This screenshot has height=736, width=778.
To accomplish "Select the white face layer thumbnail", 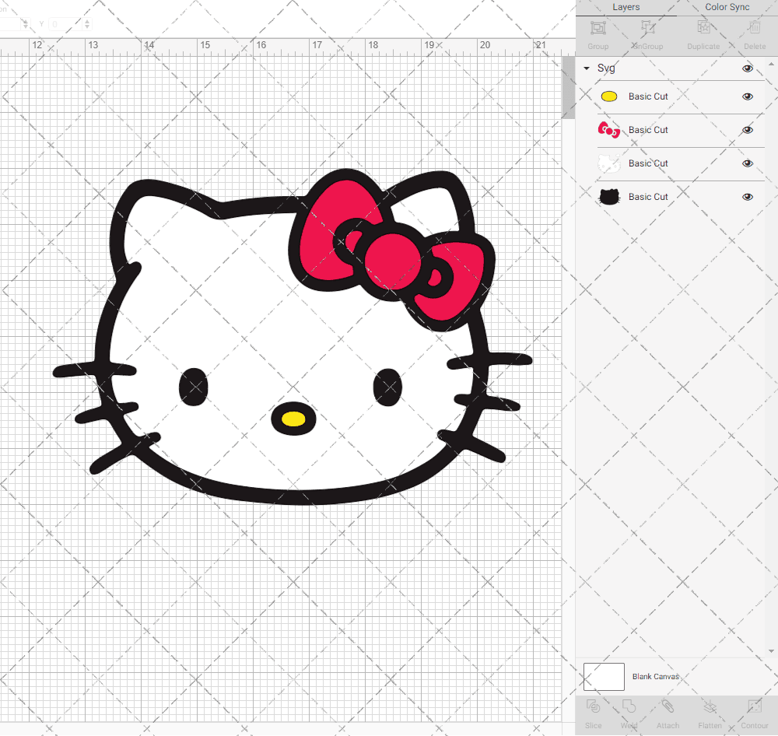I will coord(609,163).
